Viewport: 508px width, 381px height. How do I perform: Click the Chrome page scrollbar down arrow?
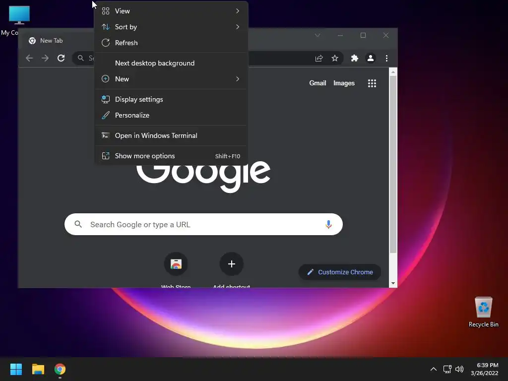[x=393, y=283]
